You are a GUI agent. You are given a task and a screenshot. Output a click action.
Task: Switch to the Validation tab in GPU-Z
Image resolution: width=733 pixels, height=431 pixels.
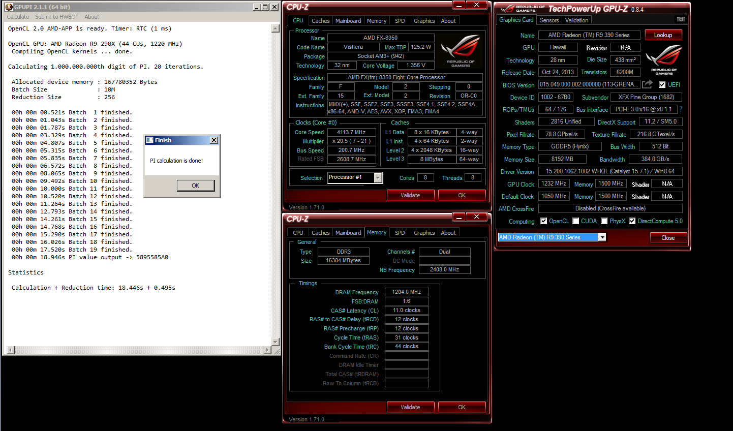click(x=577, y=20)
